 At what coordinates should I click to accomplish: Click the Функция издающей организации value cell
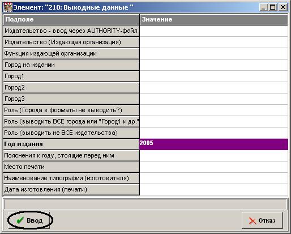click(213, 54)
